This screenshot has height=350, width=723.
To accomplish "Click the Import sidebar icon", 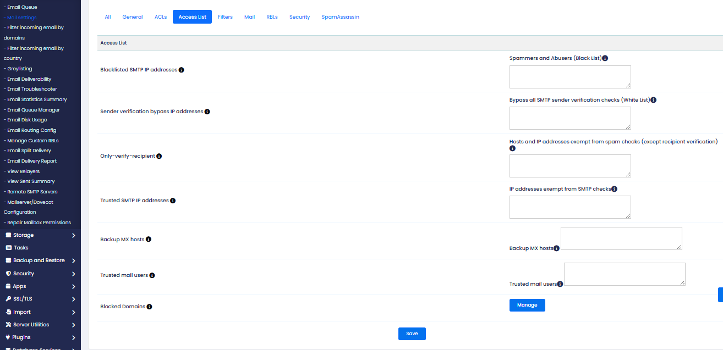I will pos(8,312).
